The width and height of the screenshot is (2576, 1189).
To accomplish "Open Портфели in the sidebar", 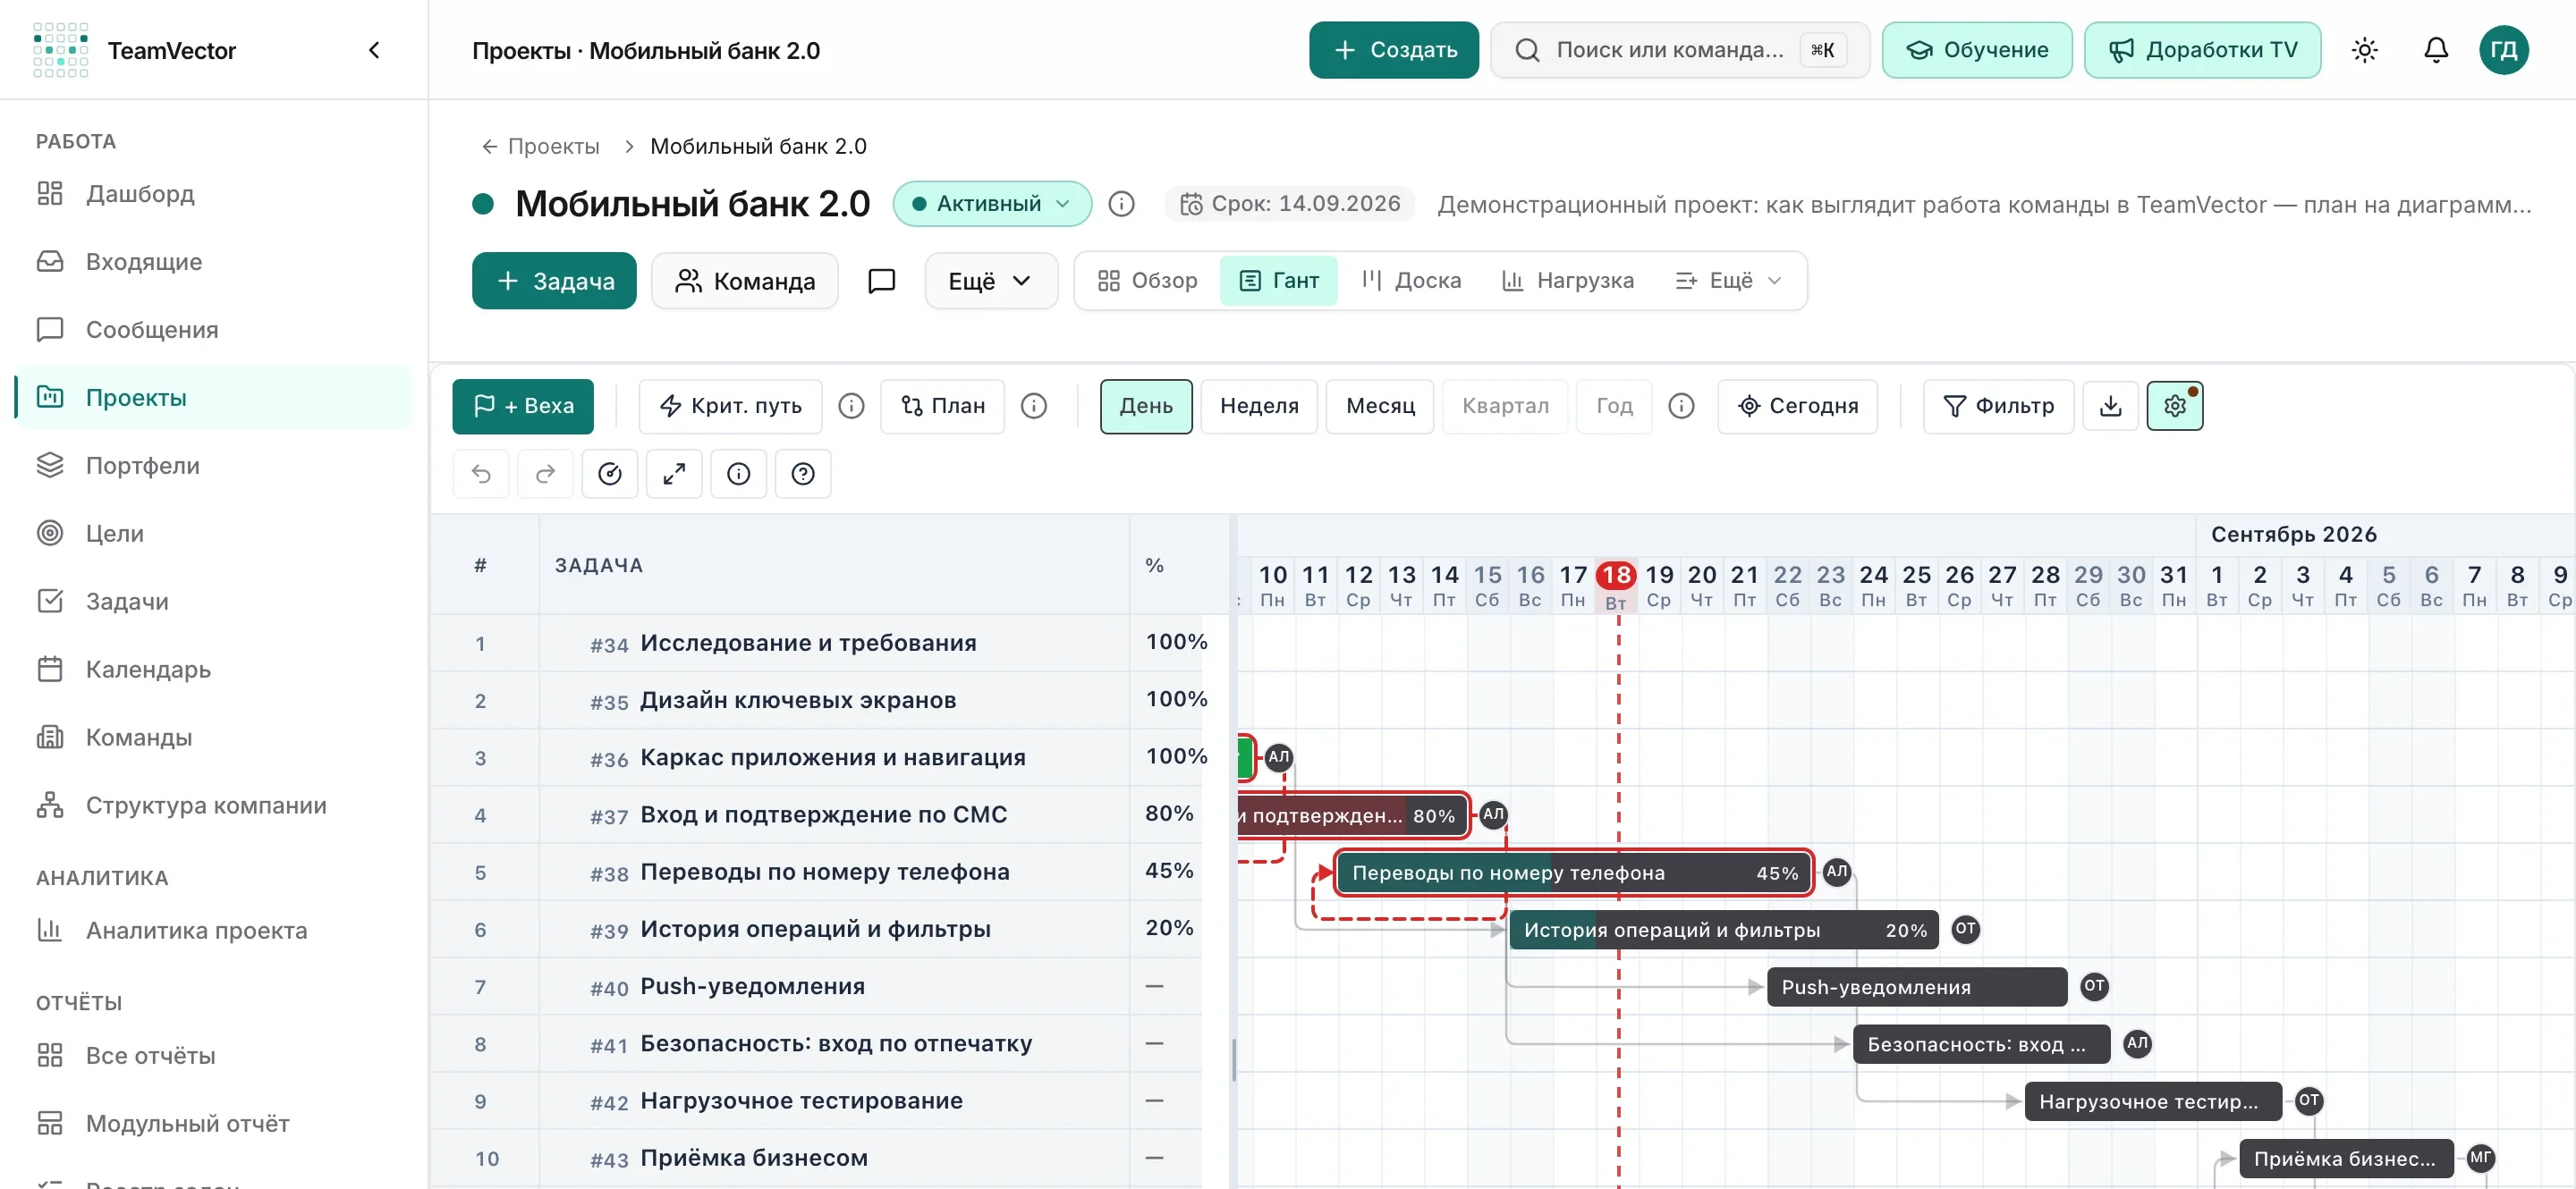I will [214, 466].
